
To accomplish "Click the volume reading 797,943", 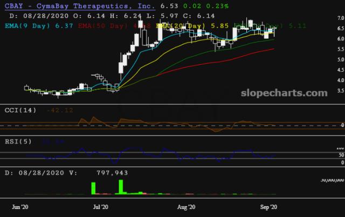I will click(x=112, y=173).
